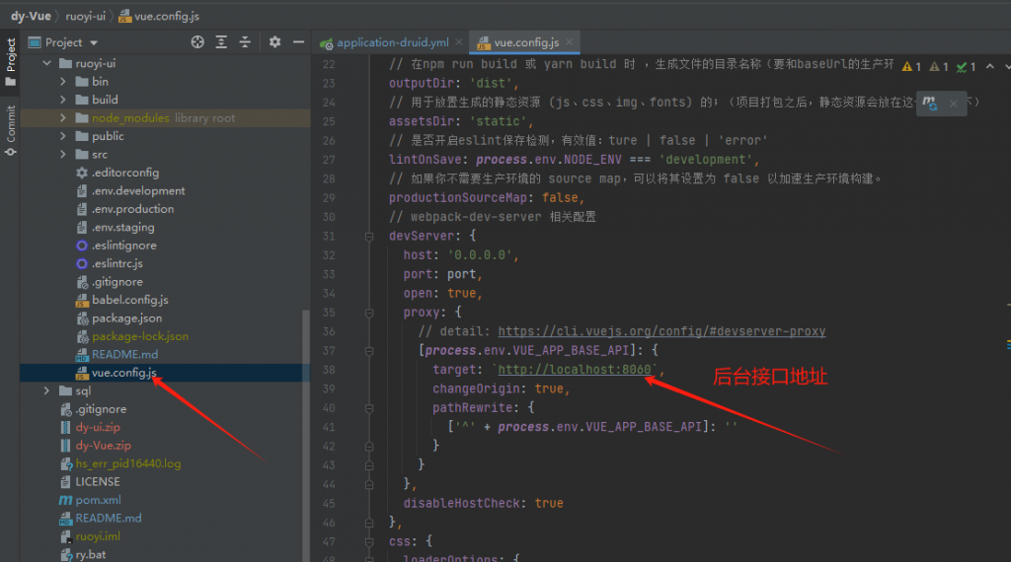
Task: Collapse the ruoyi-ui folder
Action: [x=46, y=63]
